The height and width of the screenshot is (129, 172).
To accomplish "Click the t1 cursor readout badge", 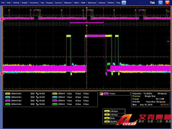I will [x=106, y=111].
